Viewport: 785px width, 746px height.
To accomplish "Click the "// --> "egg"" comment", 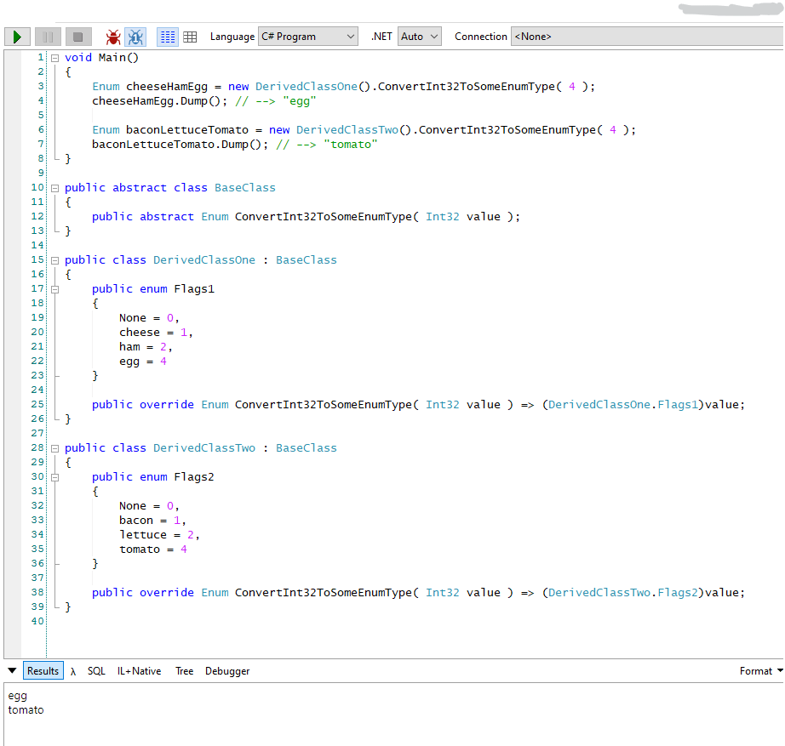I will click(275, 101).
